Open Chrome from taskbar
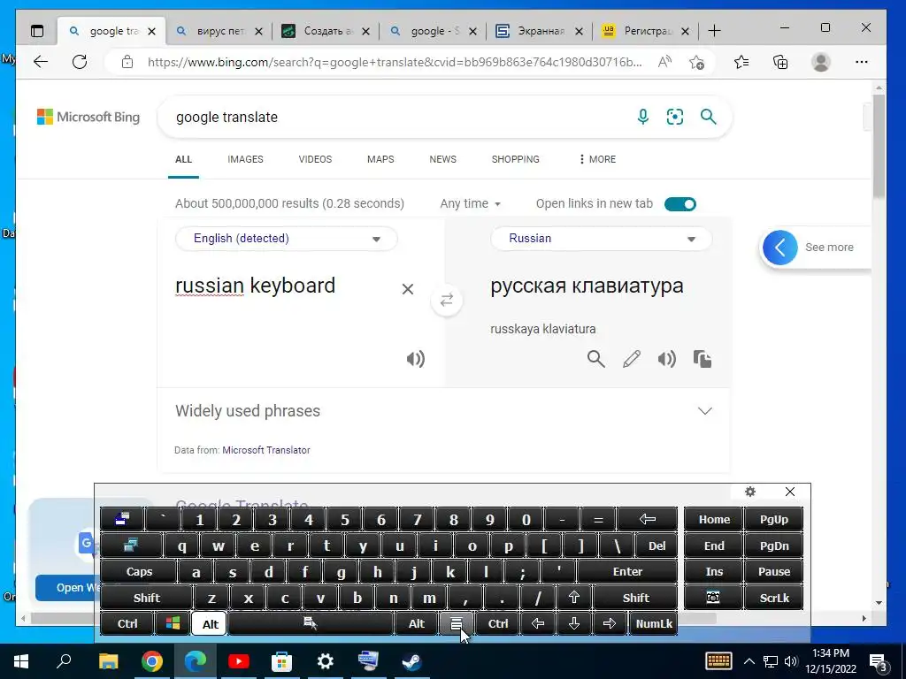The width and height of the screenshot is (906, 679). click(151, 661)
